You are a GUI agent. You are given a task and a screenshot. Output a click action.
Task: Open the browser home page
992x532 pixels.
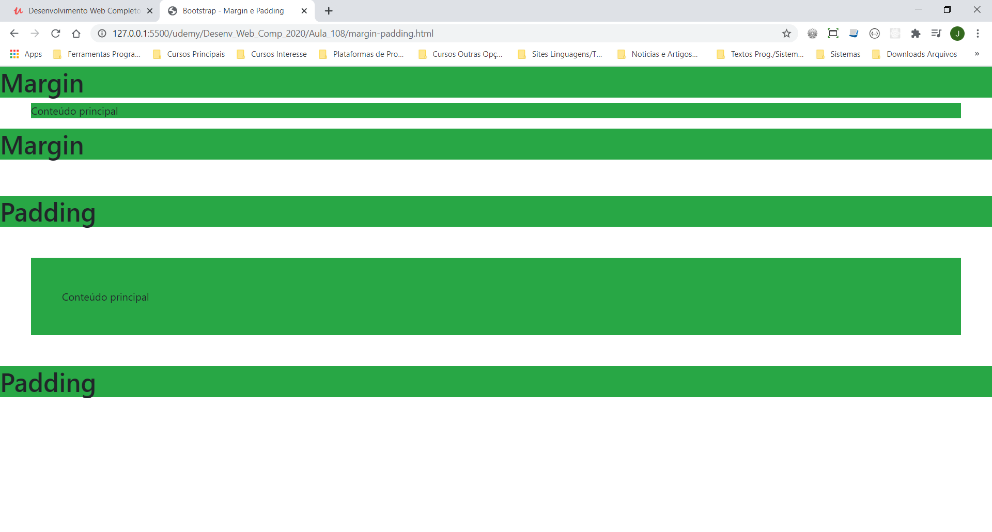tap(76, 34)
